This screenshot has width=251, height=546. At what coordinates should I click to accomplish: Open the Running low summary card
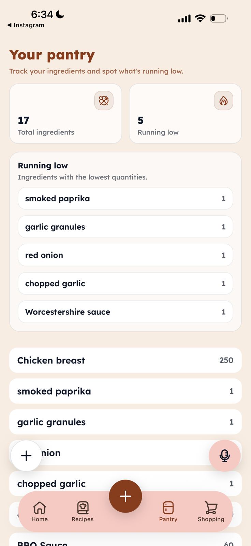[185, 114]
